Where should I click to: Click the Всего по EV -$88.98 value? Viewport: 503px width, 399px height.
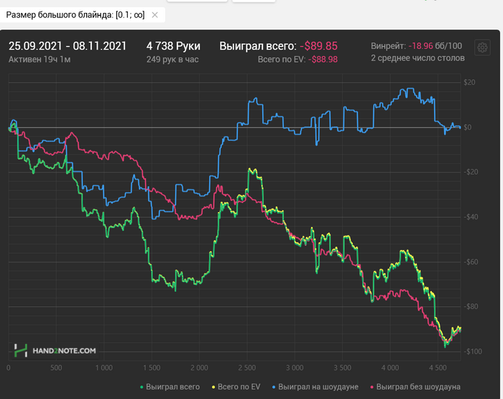pyautogui.click(x=297, y=59)
